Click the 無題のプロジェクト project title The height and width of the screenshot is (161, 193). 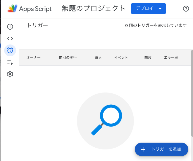94,9
